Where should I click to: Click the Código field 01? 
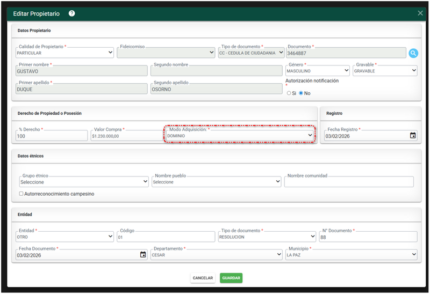click(166, 237)
